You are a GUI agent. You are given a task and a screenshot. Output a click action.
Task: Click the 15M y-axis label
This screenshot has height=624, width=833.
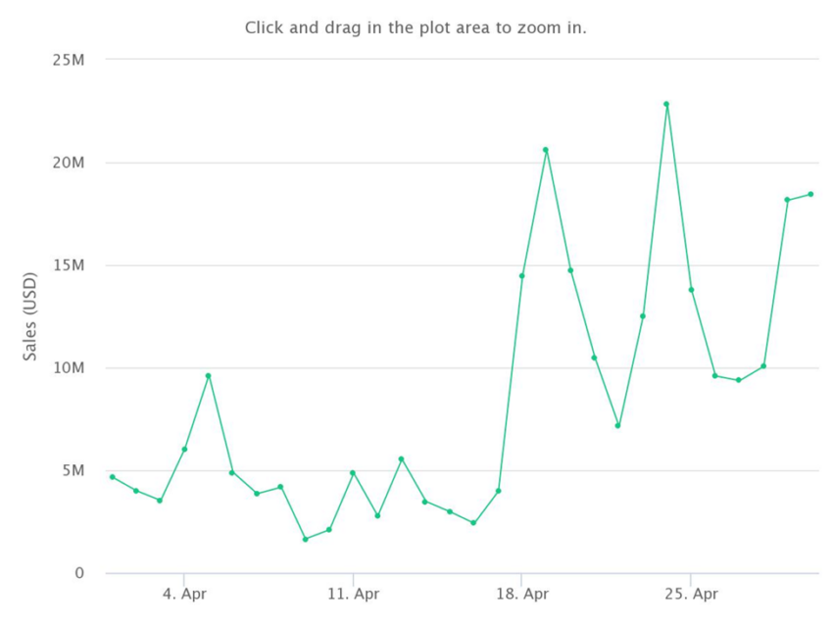(x=69, y=265)
